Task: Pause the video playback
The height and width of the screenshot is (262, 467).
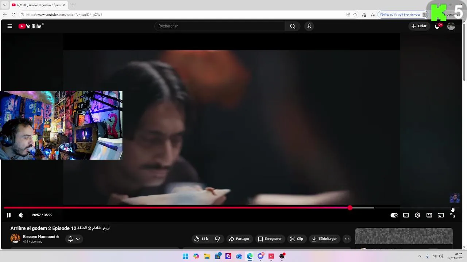Action: [x=9, y=215]
